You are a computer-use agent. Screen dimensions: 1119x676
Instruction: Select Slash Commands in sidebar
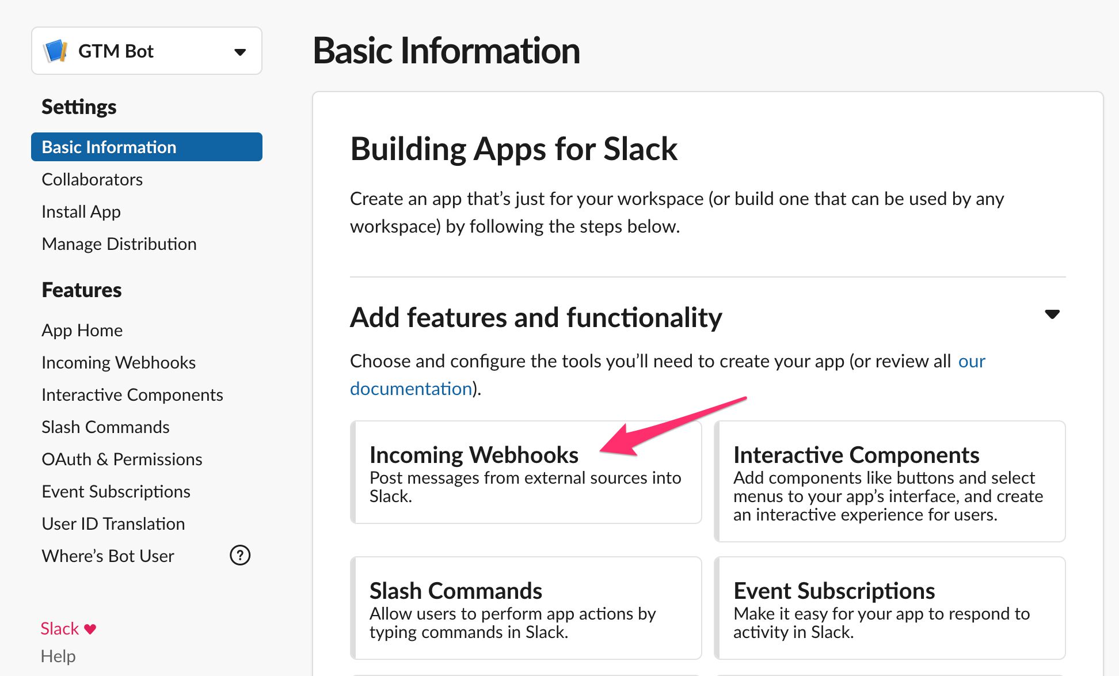(x=105, y=427)
